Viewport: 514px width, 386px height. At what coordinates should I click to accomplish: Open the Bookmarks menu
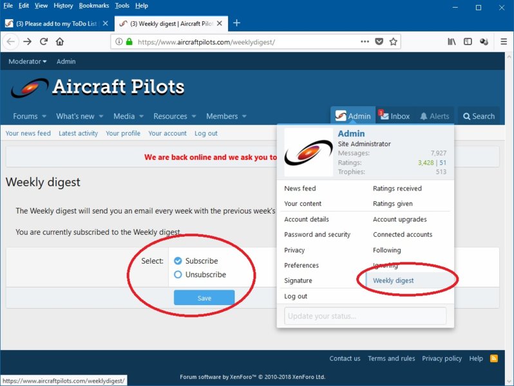[x=94, y=6]
